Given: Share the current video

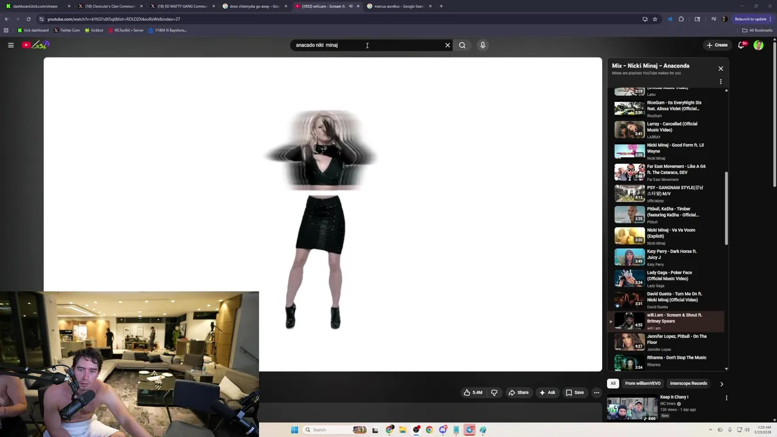Looking at the screenshot, I should [x=518, y=393].
